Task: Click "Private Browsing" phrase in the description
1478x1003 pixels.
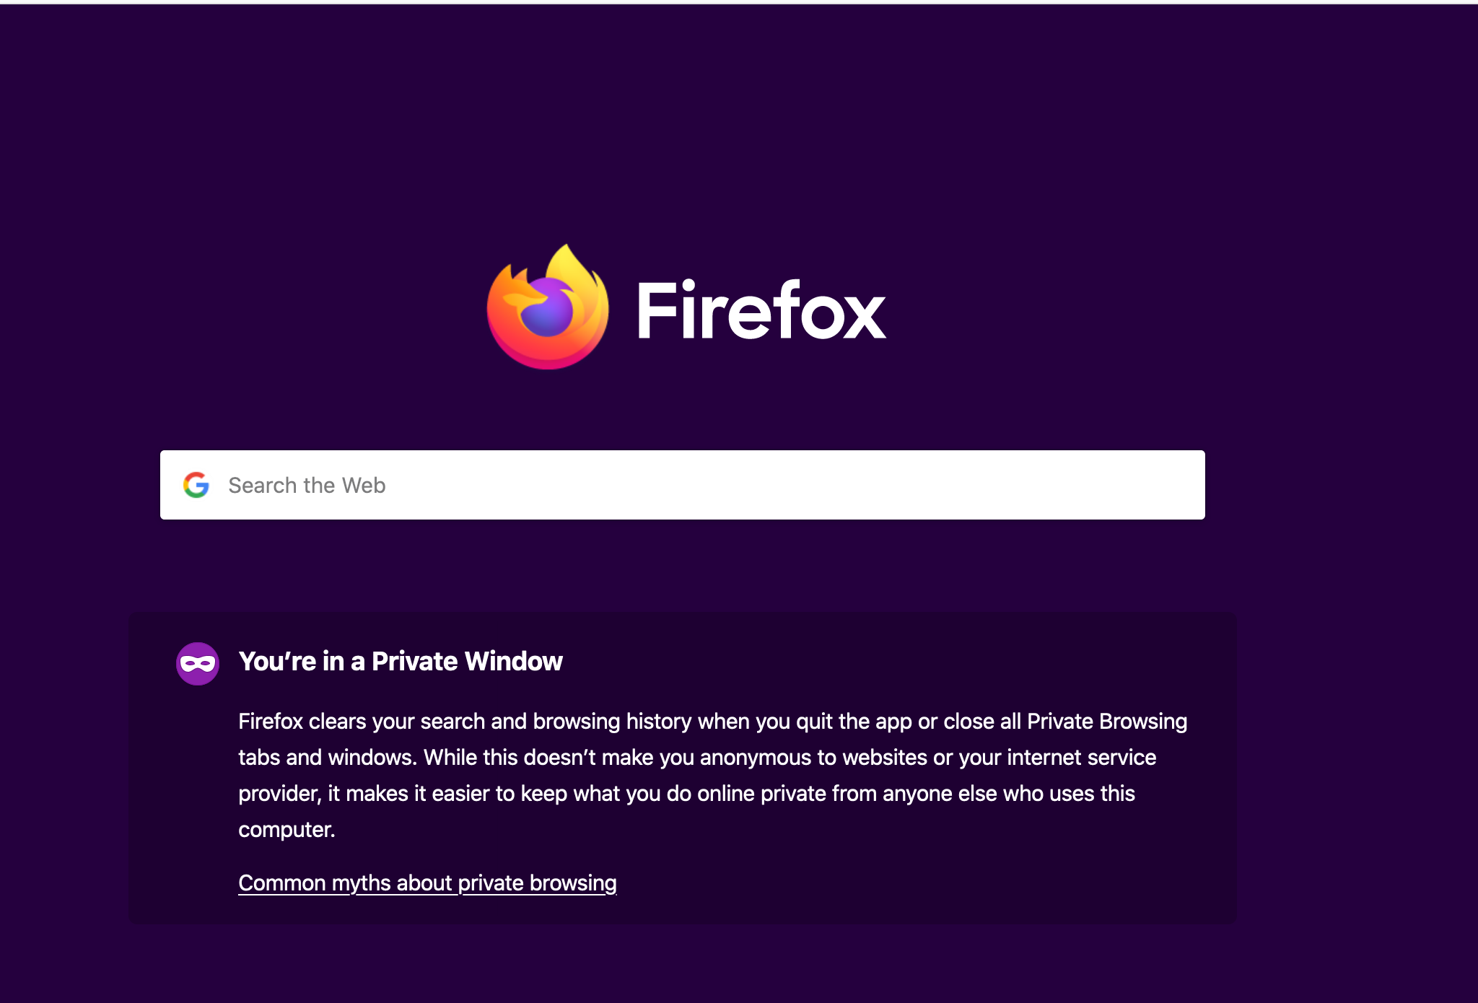Action: point(1106,722)
